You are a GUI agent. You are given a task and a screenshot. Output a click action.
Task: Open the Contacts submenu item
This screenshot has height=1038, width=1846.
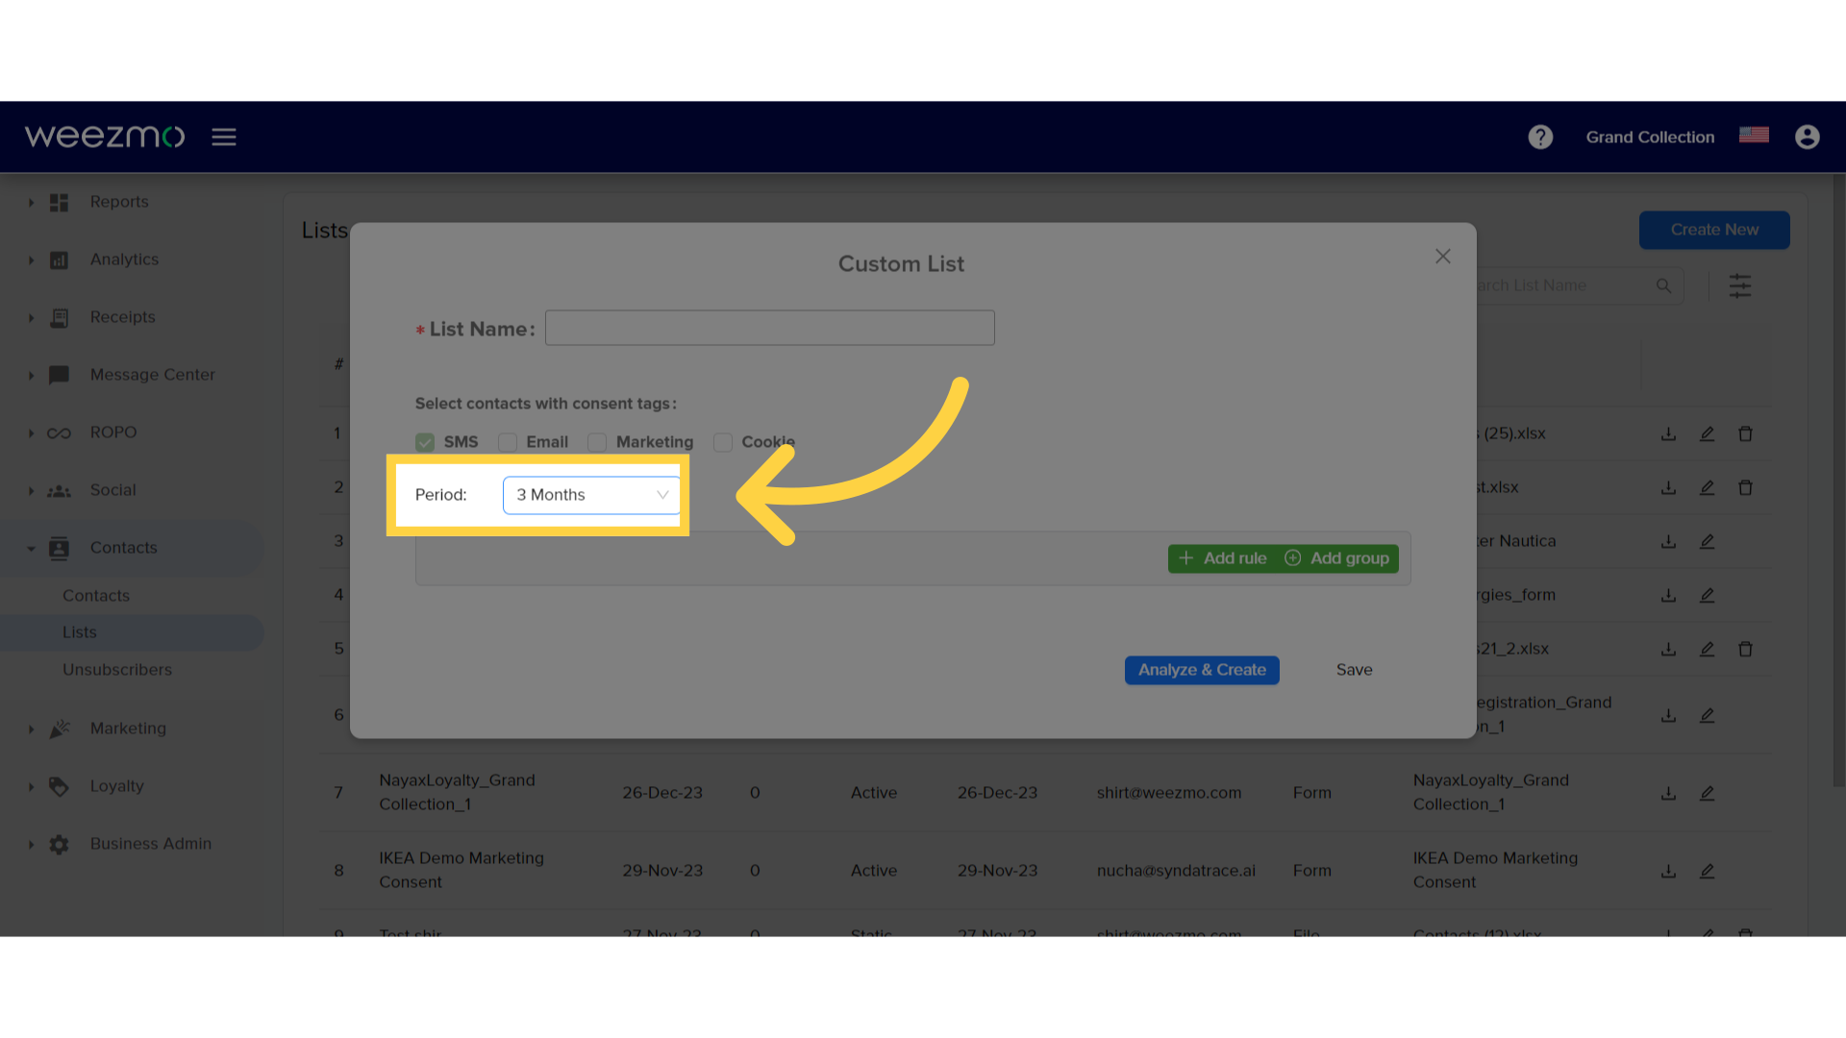(x=96, y=596)
